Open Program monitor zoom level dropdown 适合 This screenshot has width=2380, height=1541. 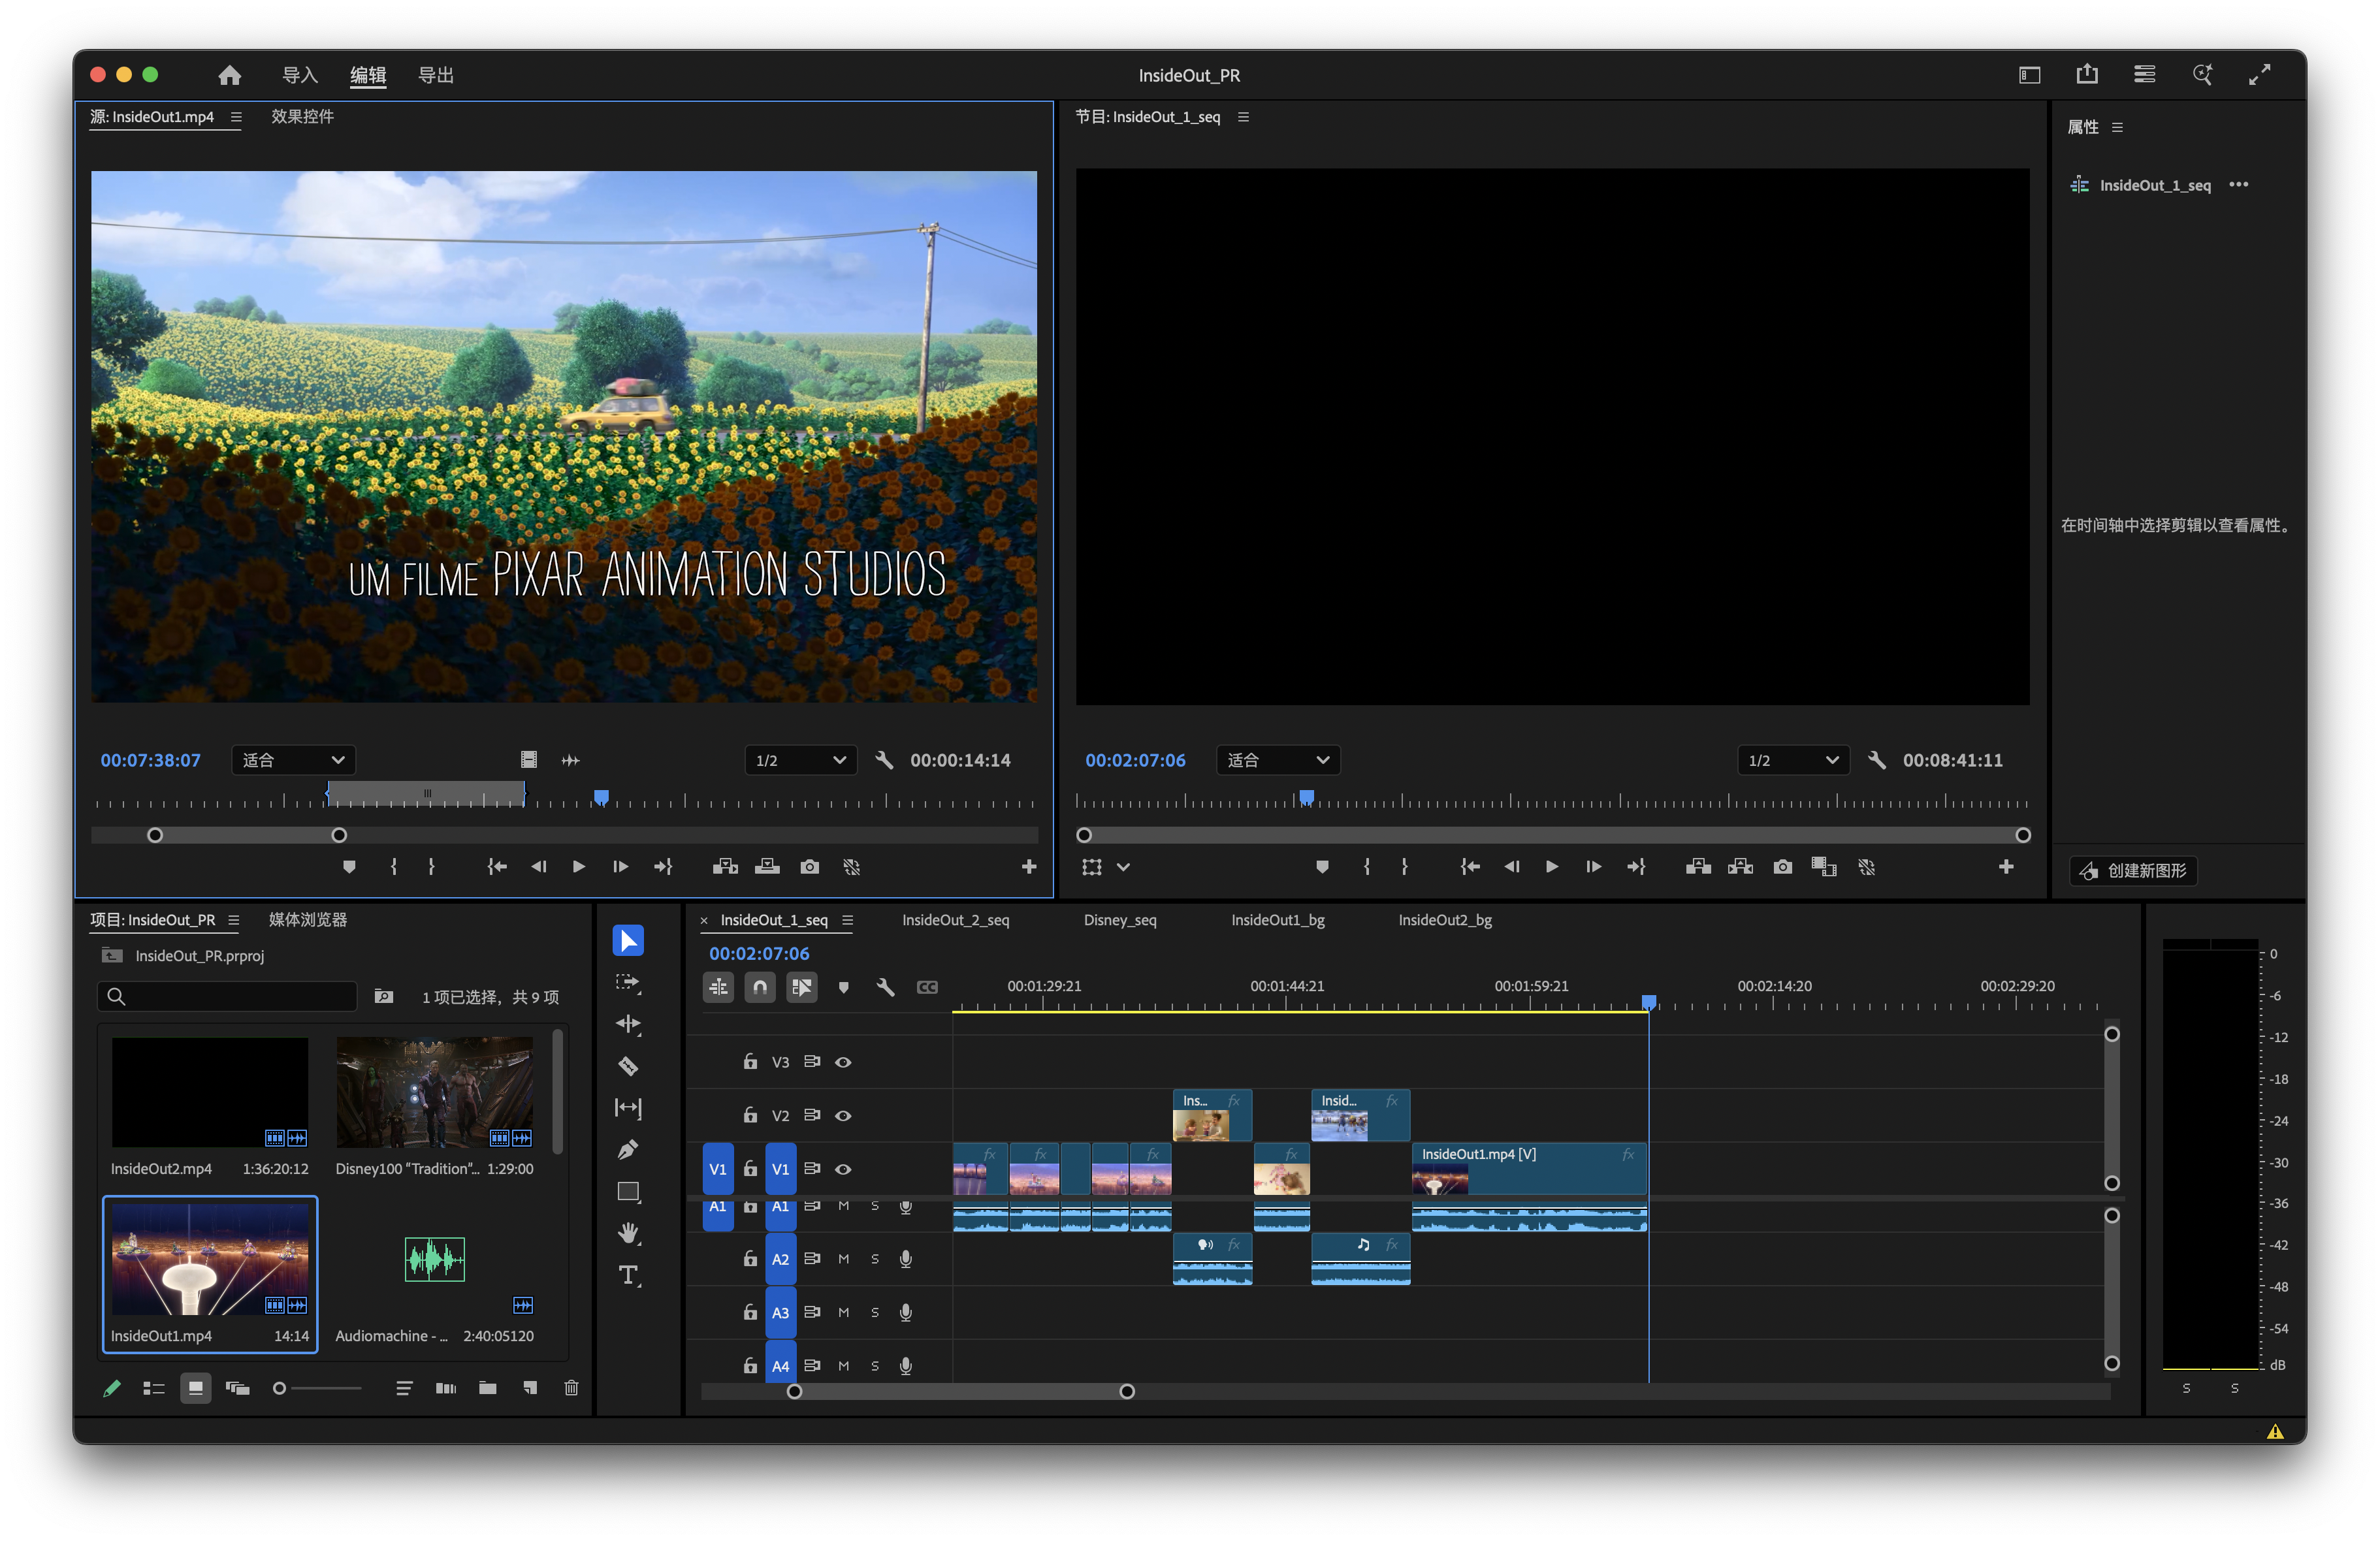1278,760
